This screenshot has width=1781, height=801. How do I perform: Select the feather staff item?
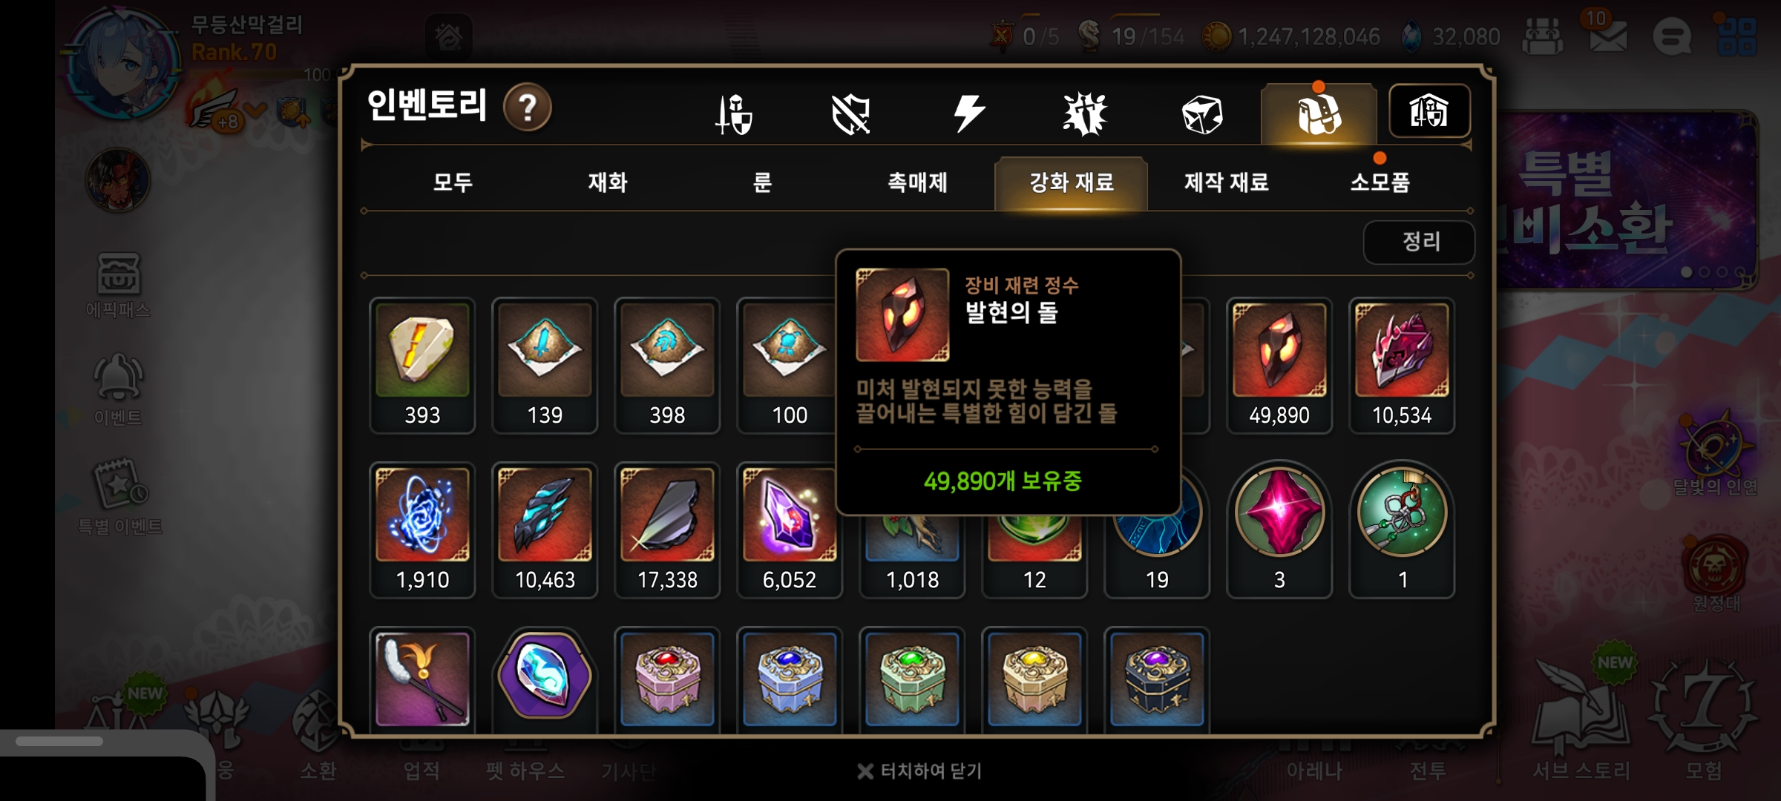coord(422,680)
